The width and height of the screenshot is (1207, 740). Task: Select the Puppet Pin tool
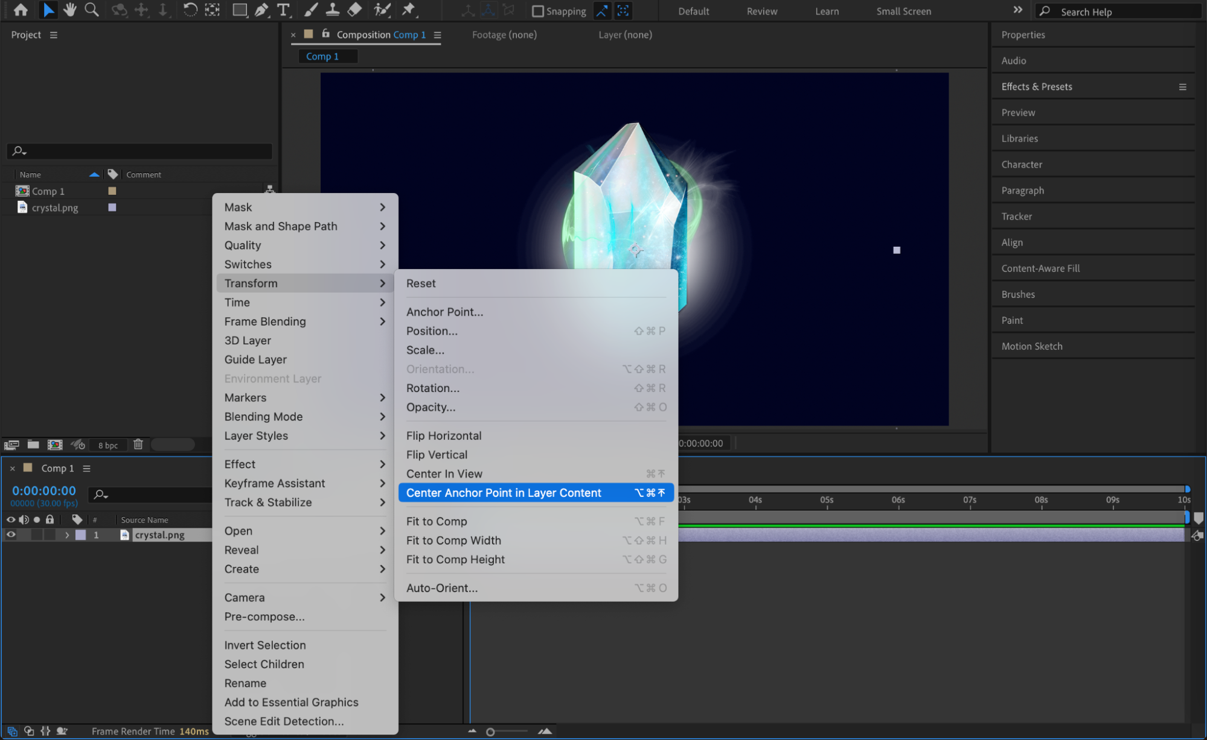[x=409, y=10]
